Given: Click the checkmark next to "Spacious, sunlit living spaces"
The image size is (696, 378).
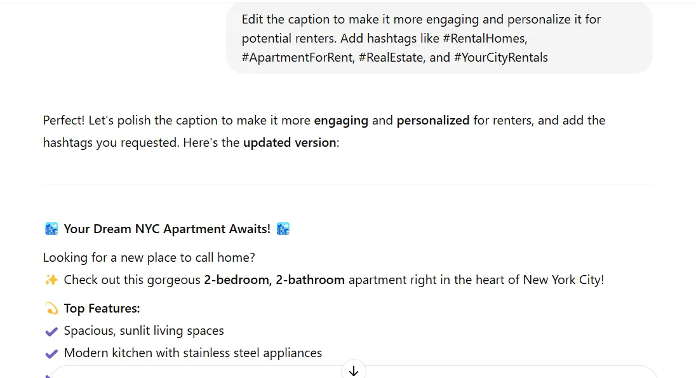Looking at the screenshot, I should pyautogui.click(x=51, y=331).
